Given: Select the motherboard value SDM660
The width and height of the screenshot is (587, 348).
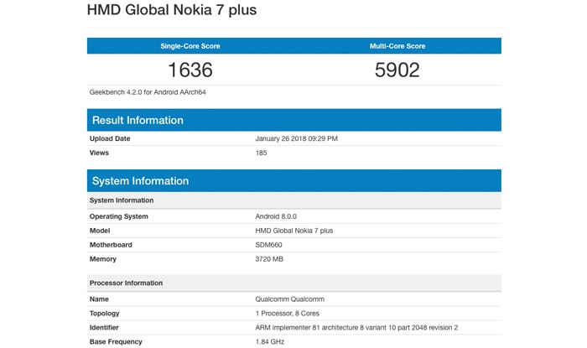Looking at the screenshot, I should pyautogui.click(x=269, y=245).
